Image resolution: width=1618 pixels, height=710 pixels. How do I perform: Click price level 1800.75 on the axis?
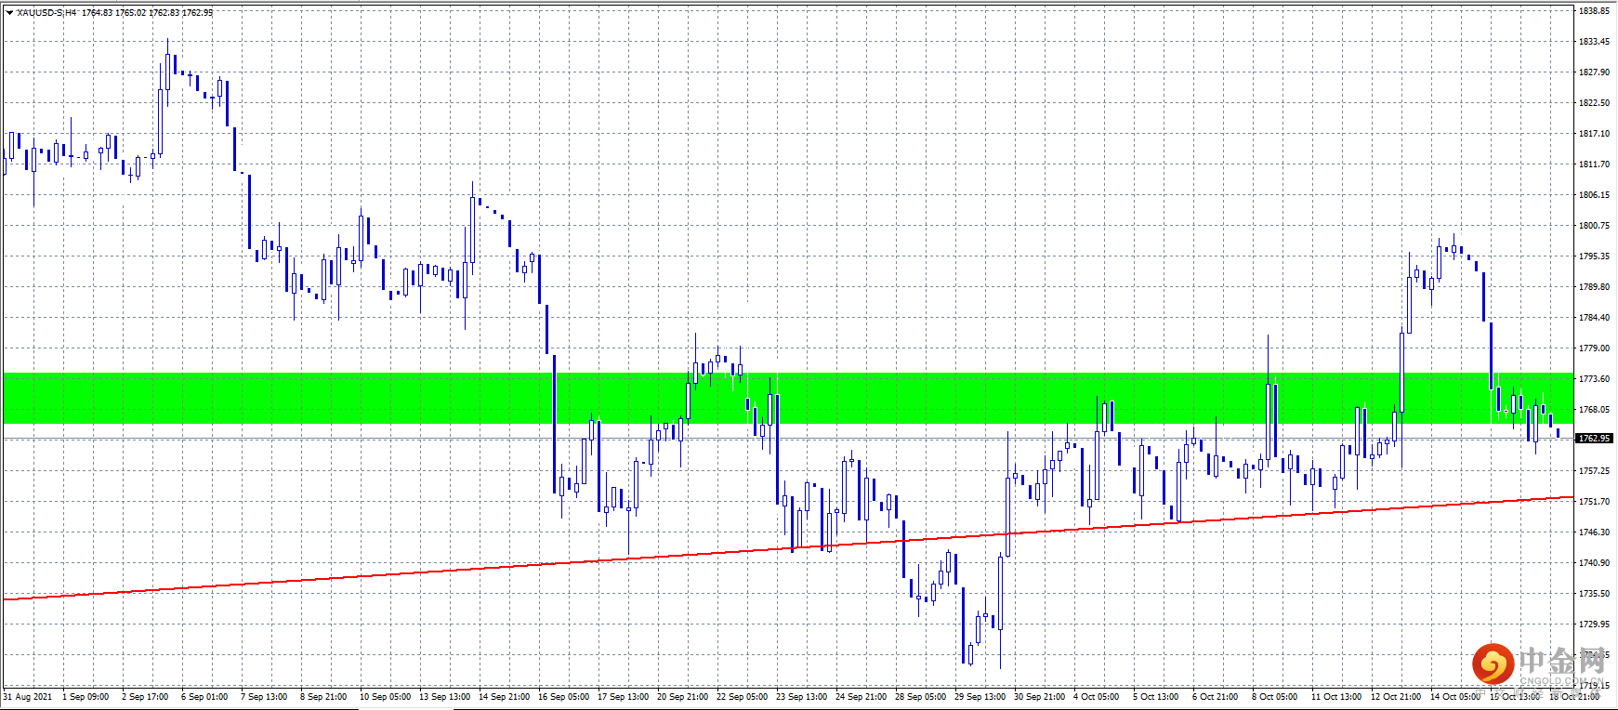(1595, 226)
